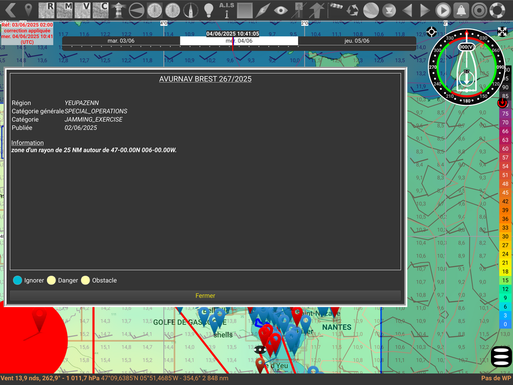The width and height of the screenshot is (513, 385).
Task: Click the Information heading
Action: click(x=28, y=143)
